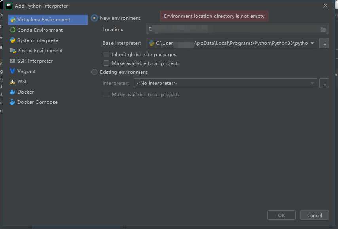Choose the Conda Environment circle icon
Image resolution: width=338 pixels, height=229 pixels.
click(13, 30)
